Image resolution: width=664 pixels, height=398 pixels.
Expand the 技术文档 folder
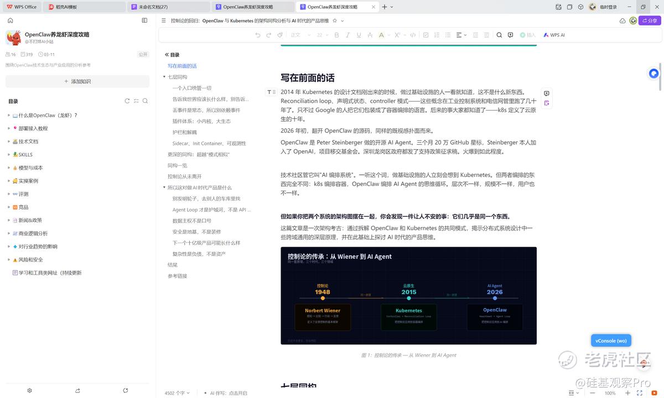(x=9, y=142)
